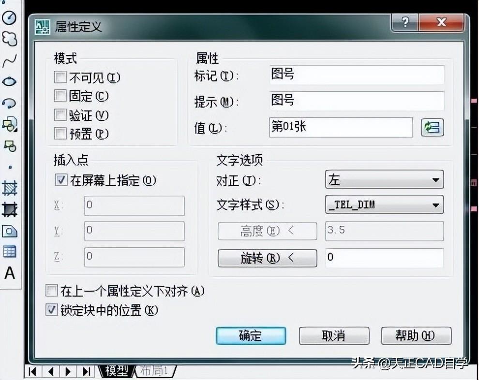Select the Region tool
The height and width of the screenshot is (380, 479).
pyautogui.click(x=10, y=231)
